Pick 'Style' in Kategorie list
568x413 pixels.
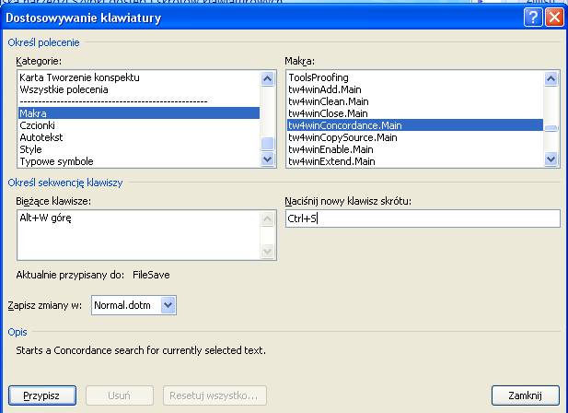pos(139,149)
